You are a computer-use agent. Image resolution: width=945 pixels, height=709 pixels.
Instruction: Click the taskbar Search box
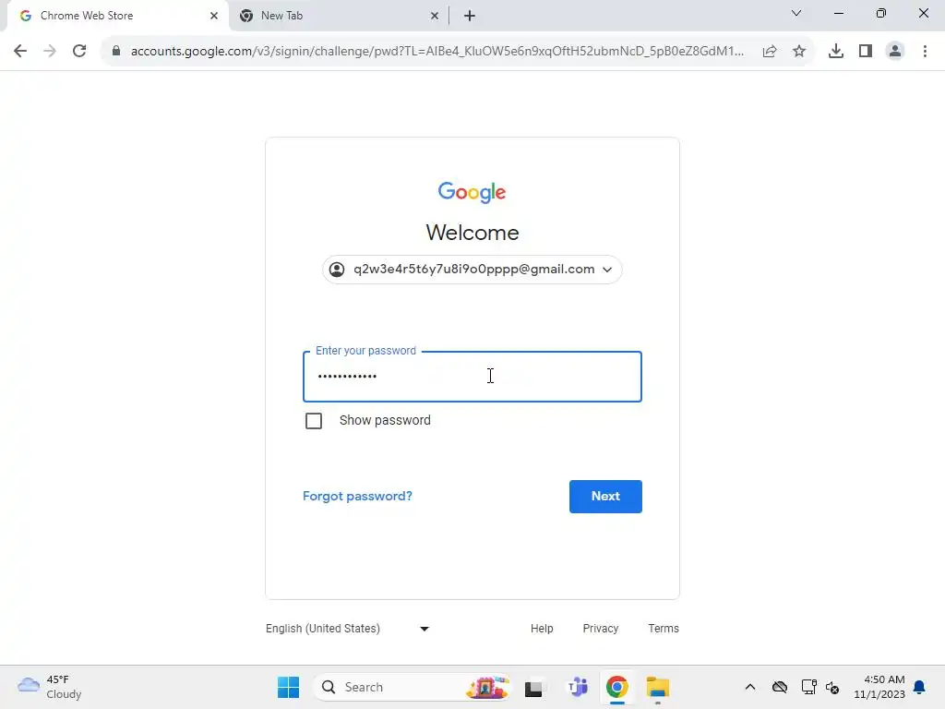coord(411,687)
